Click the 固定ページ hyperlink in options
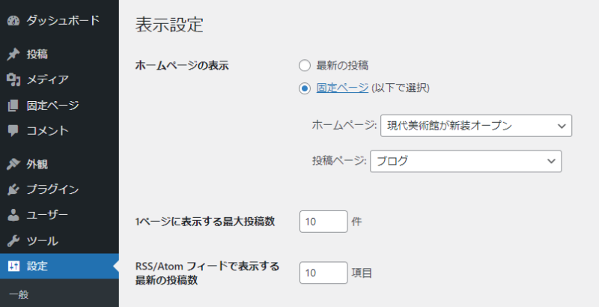Viewport: 599px width, 307px height. (x=342, y=88)
